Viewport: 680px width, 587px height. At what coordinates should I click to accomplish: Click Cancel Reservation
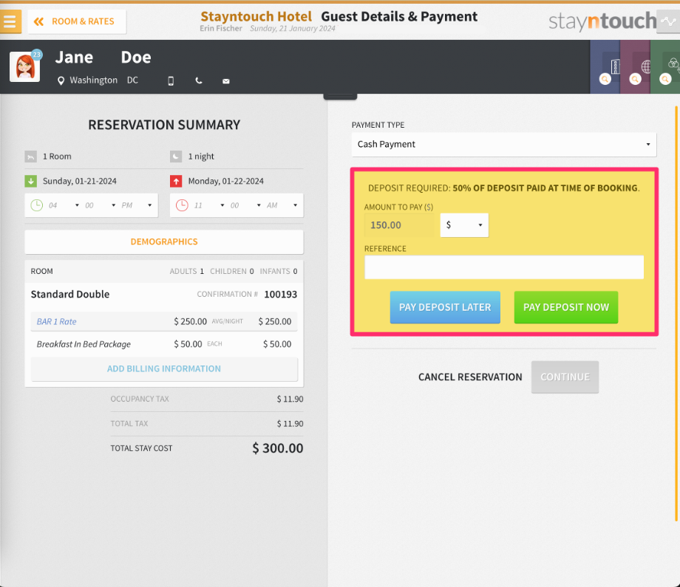[470, 377]
